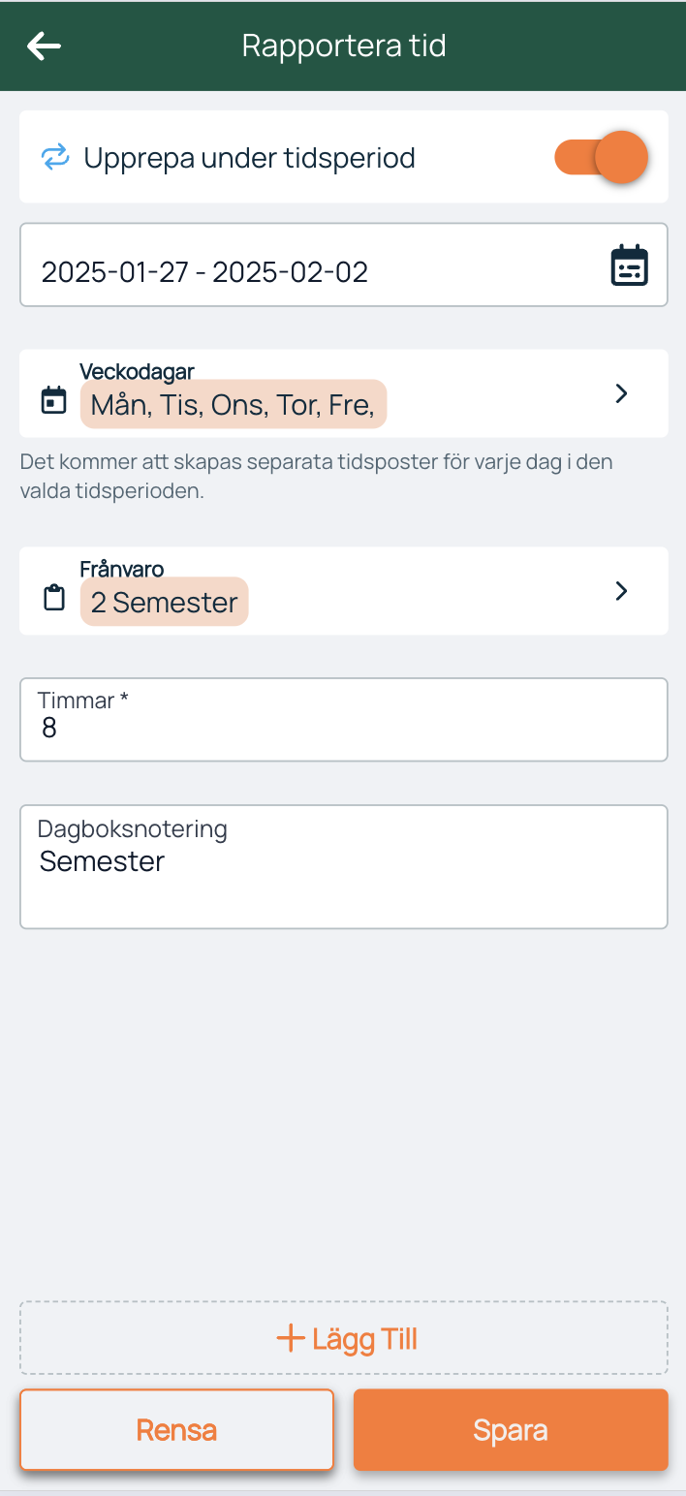Click the date range field 2025-01-27 - 2025-02-02
686x1496 pixels.
(291, 271)
